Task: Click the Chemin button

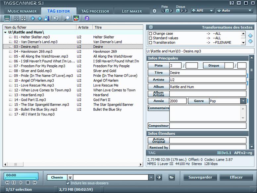Action: click(57, 177)
